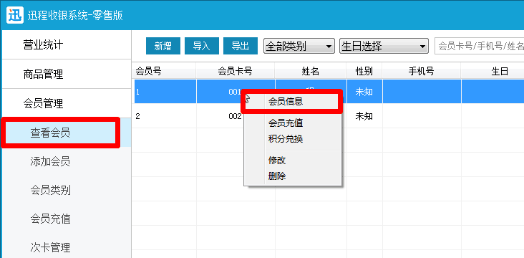Click the 迅程 app logo icon
524x258 pixels.
[x=15, y=15]
